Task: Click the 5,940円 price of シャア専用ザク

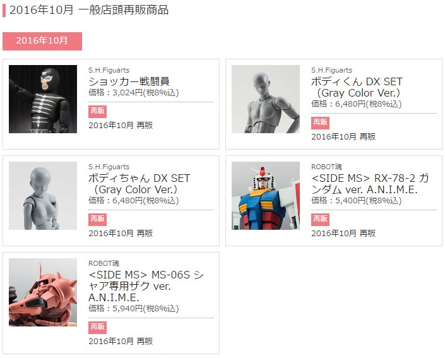Action: (x=128, y=308)
